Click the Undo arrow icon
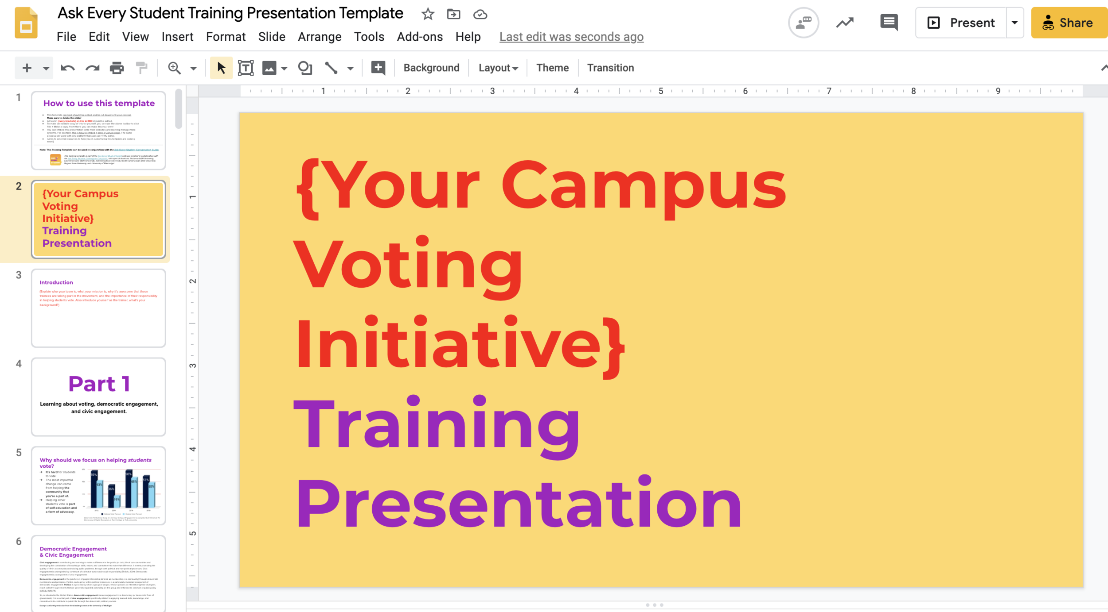 pos(67,68)
